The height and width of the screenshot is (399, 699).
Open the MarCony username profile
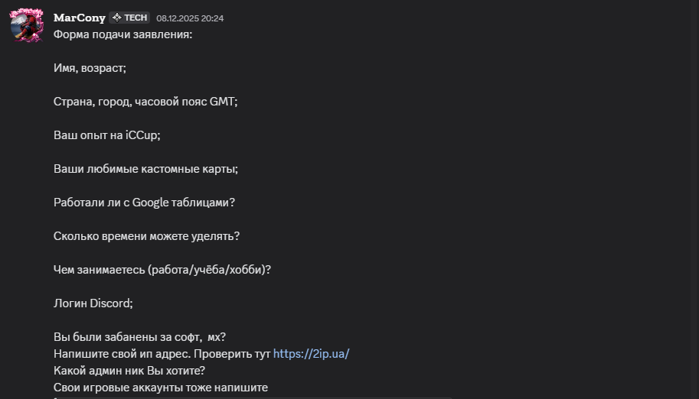(80, 18)
